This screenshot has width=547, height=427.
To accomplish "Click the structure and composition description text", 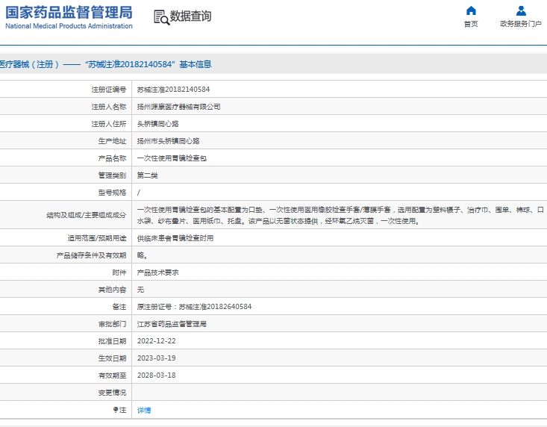I will pos(340,215).
